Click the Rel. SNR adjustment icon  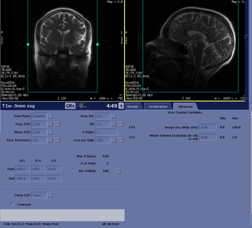click(118, 171)
